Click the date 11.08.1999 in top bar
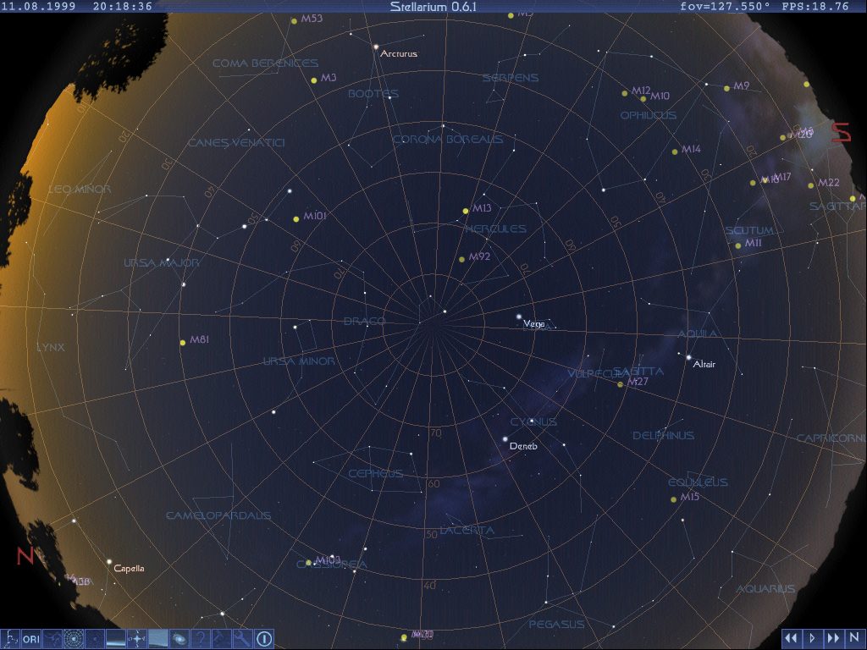867x650 pixels. coord(38,6)
